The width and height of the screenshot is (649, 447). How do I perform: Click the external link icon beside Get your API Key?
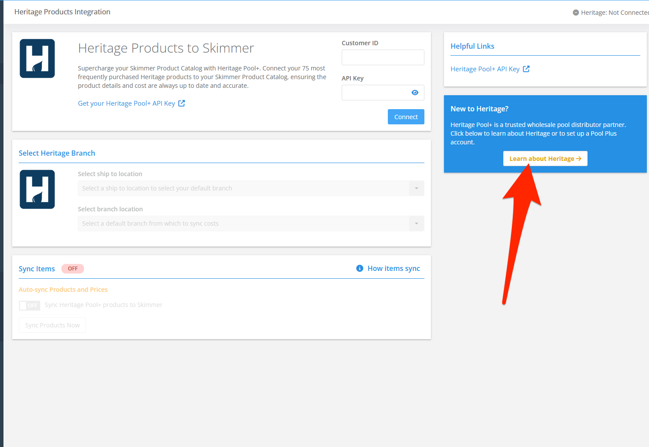pyautogui.click(x=182, y=103)
